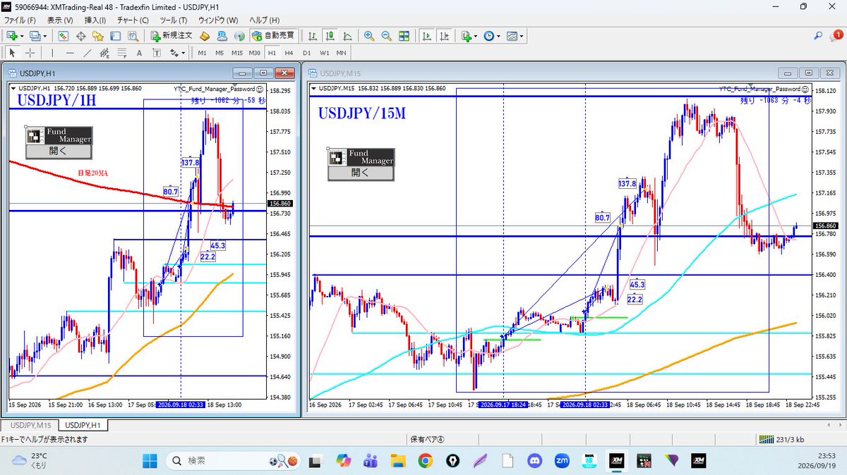The width and height of the screenshot is (847, 475).
Task: Zoom out on the chart
Action: (386, 35)
